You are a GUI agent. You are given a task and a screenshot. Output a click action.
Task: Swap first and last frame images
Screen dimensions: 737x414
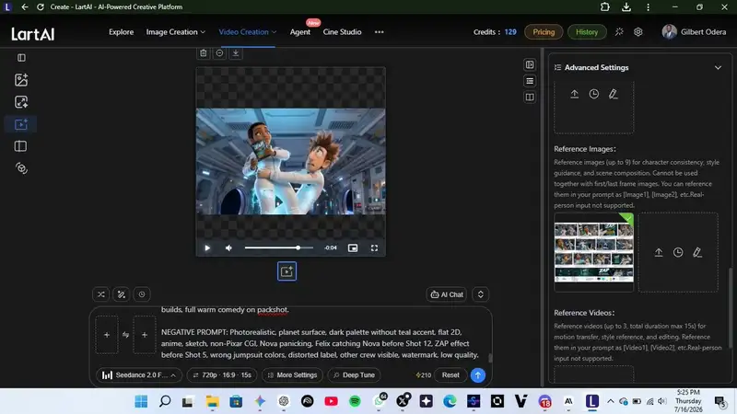pos(125,335)
